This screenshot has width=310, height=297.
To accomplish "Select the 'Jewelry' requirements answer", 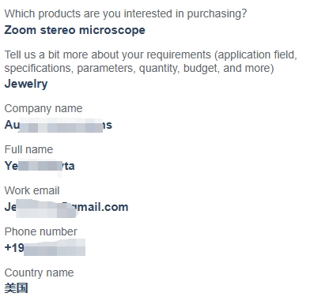I will click(x=26, y=84).
